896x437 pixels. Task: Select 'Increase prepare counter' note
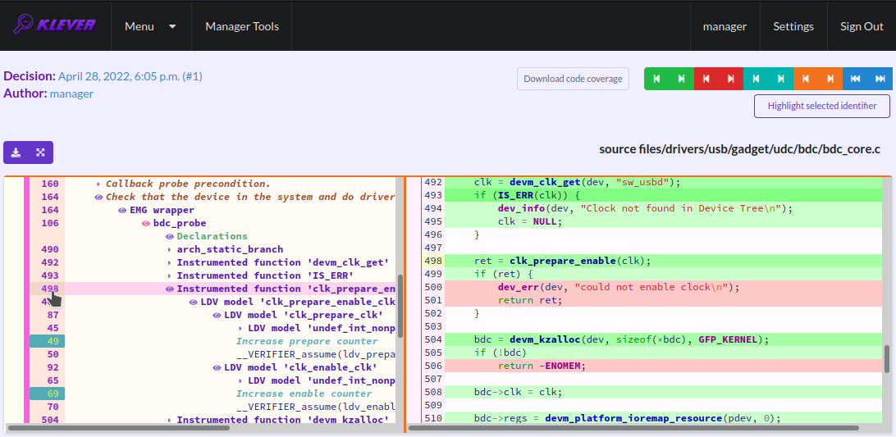[x=307, y=342]
